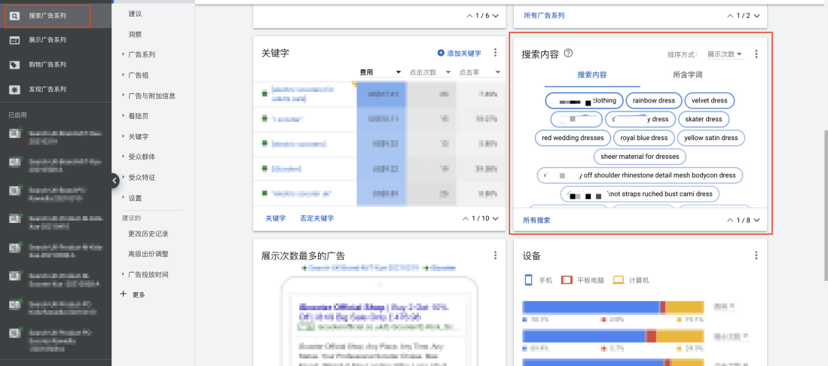Open the 展示次数 sort dropdown

725,54
